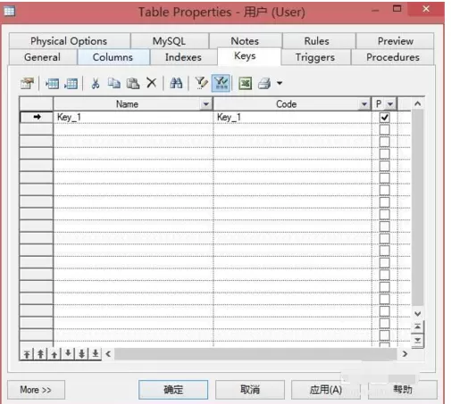Minimize the Table Properties window
The image size is (451, 404).
click(x=375, y=11)
